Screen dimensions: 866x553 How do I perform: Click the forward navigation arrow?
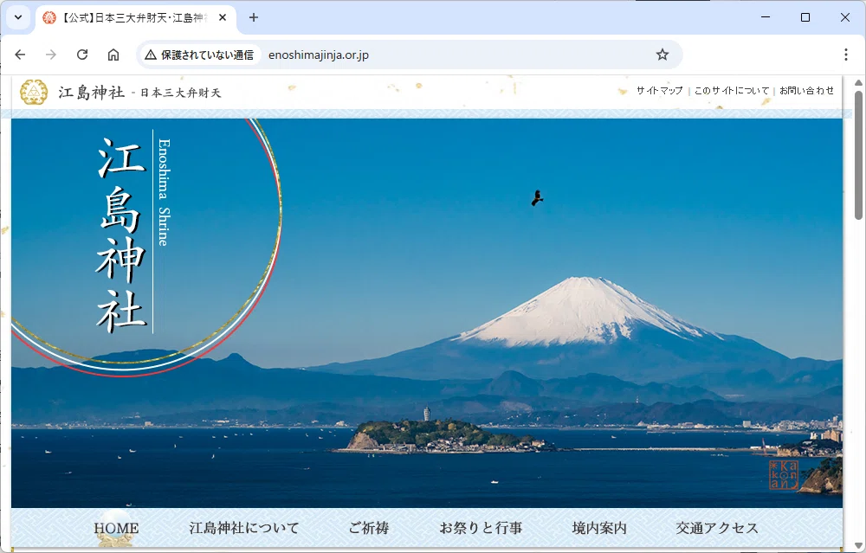click(x=51, y=55)
